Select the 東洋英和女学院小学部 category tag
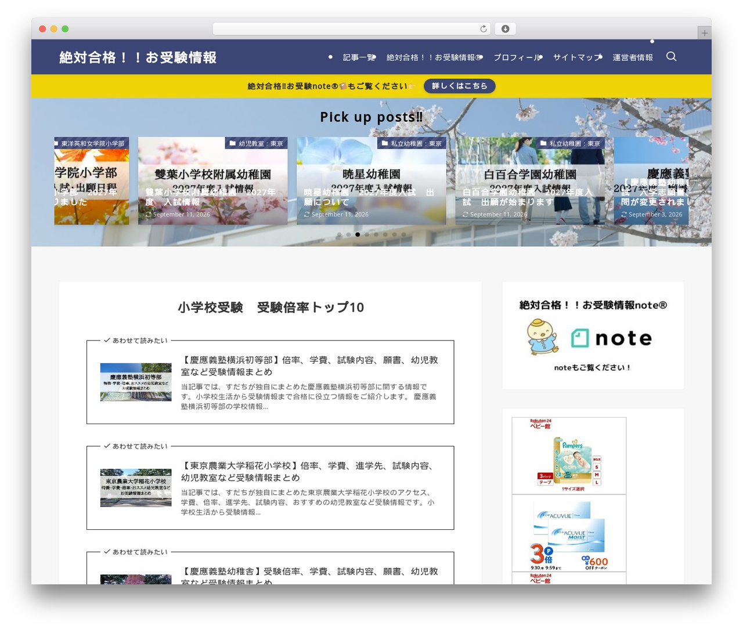This screenshot has height=629, width=743. (x=92, y=143)
